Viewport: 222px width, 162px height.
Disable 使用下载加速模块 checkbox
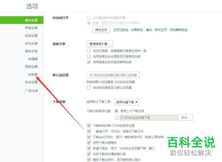tap(89, 143)
